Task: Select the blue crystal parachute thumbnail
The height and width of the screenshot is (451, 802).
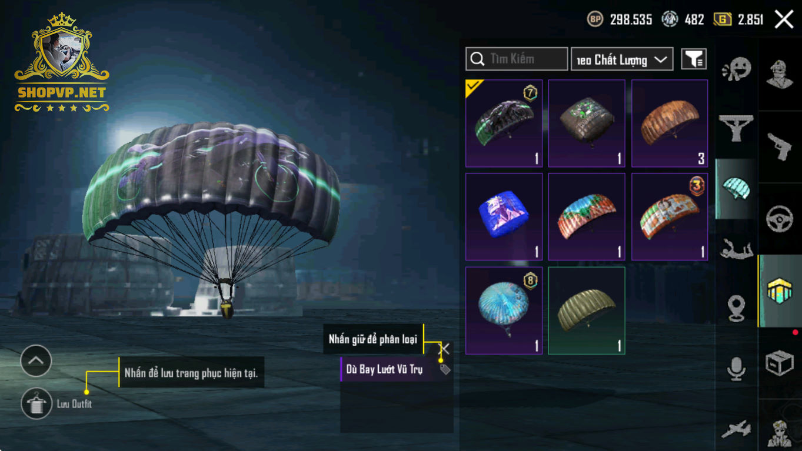Action: coord(504,217)
